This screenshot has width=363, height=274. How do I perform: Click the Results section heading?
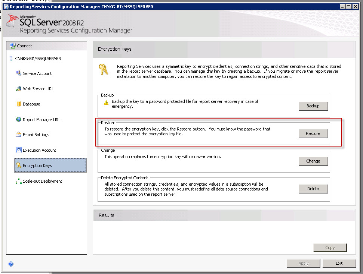(107, 215)
